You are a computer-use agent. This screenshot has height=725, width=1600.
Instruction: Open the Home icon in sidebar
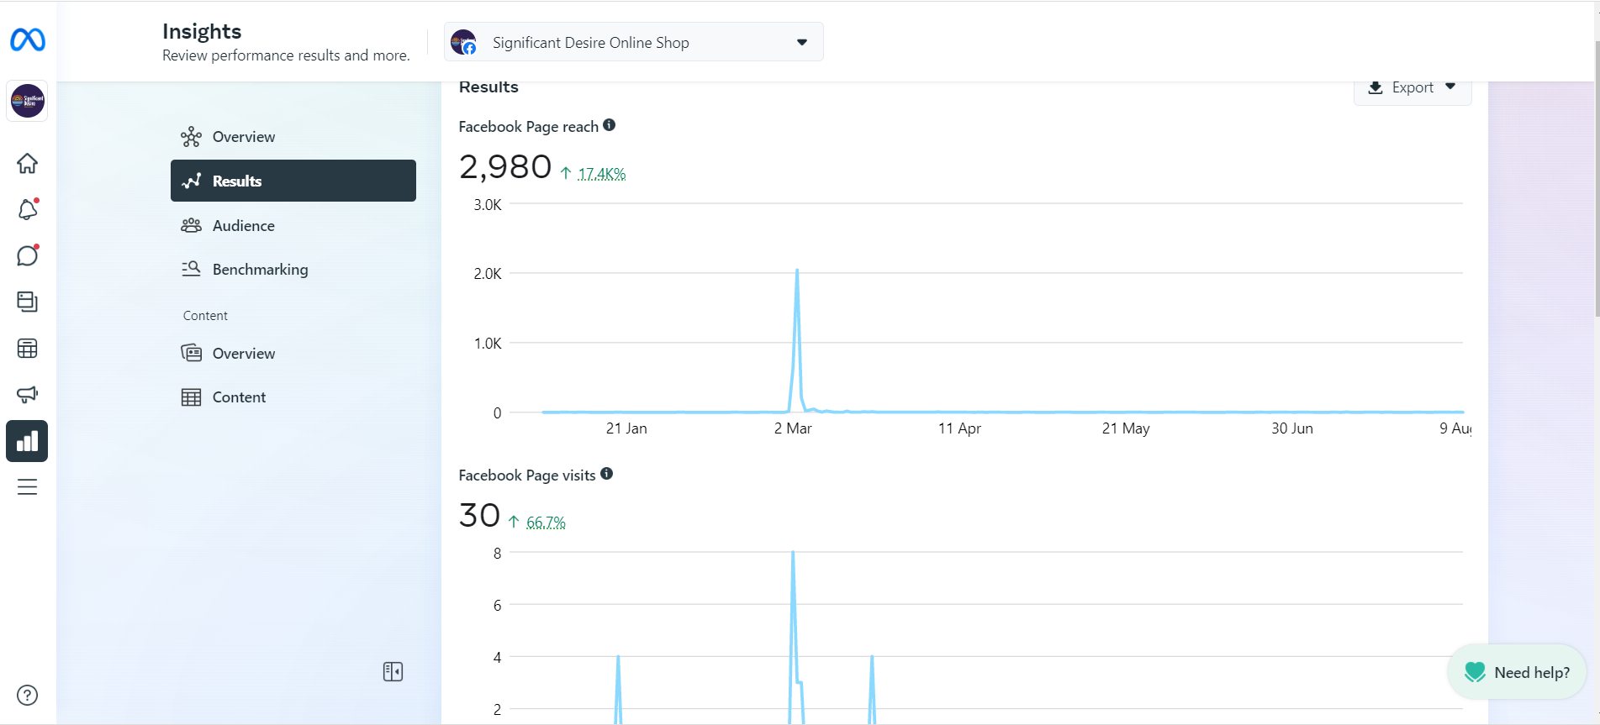(x=28, y=163)
